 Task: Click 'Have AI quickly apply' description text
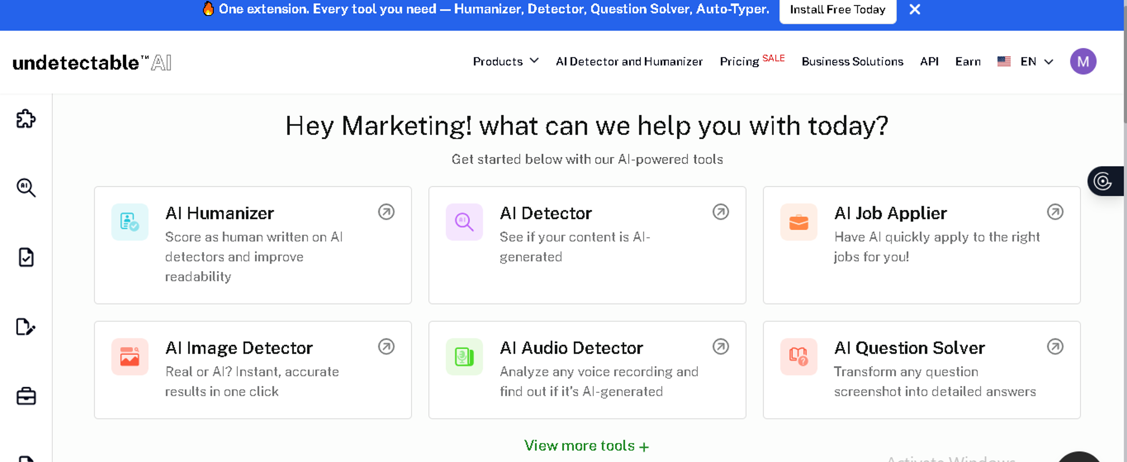(937, 246)
